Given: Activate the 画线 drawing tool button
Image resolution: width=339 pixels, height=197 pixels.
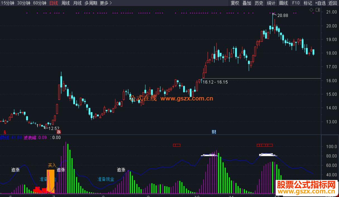Looking at the screenshot, I should pos(283,3).
